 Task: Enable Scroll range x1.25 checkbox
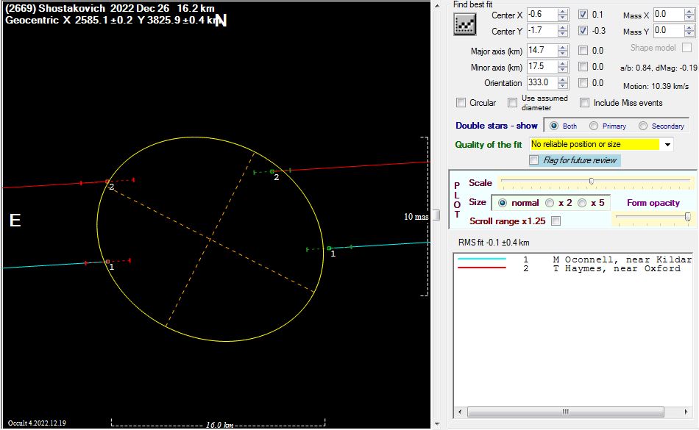[556, 221]
